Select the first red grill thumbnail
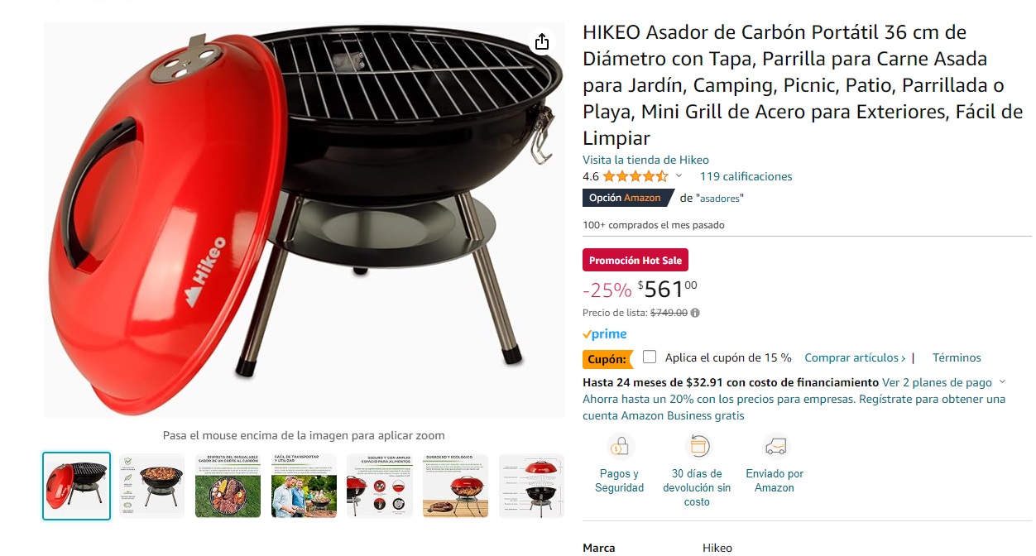Image resolution: width=1036 pixels, height=556 pixels. [x=76, y=486]
